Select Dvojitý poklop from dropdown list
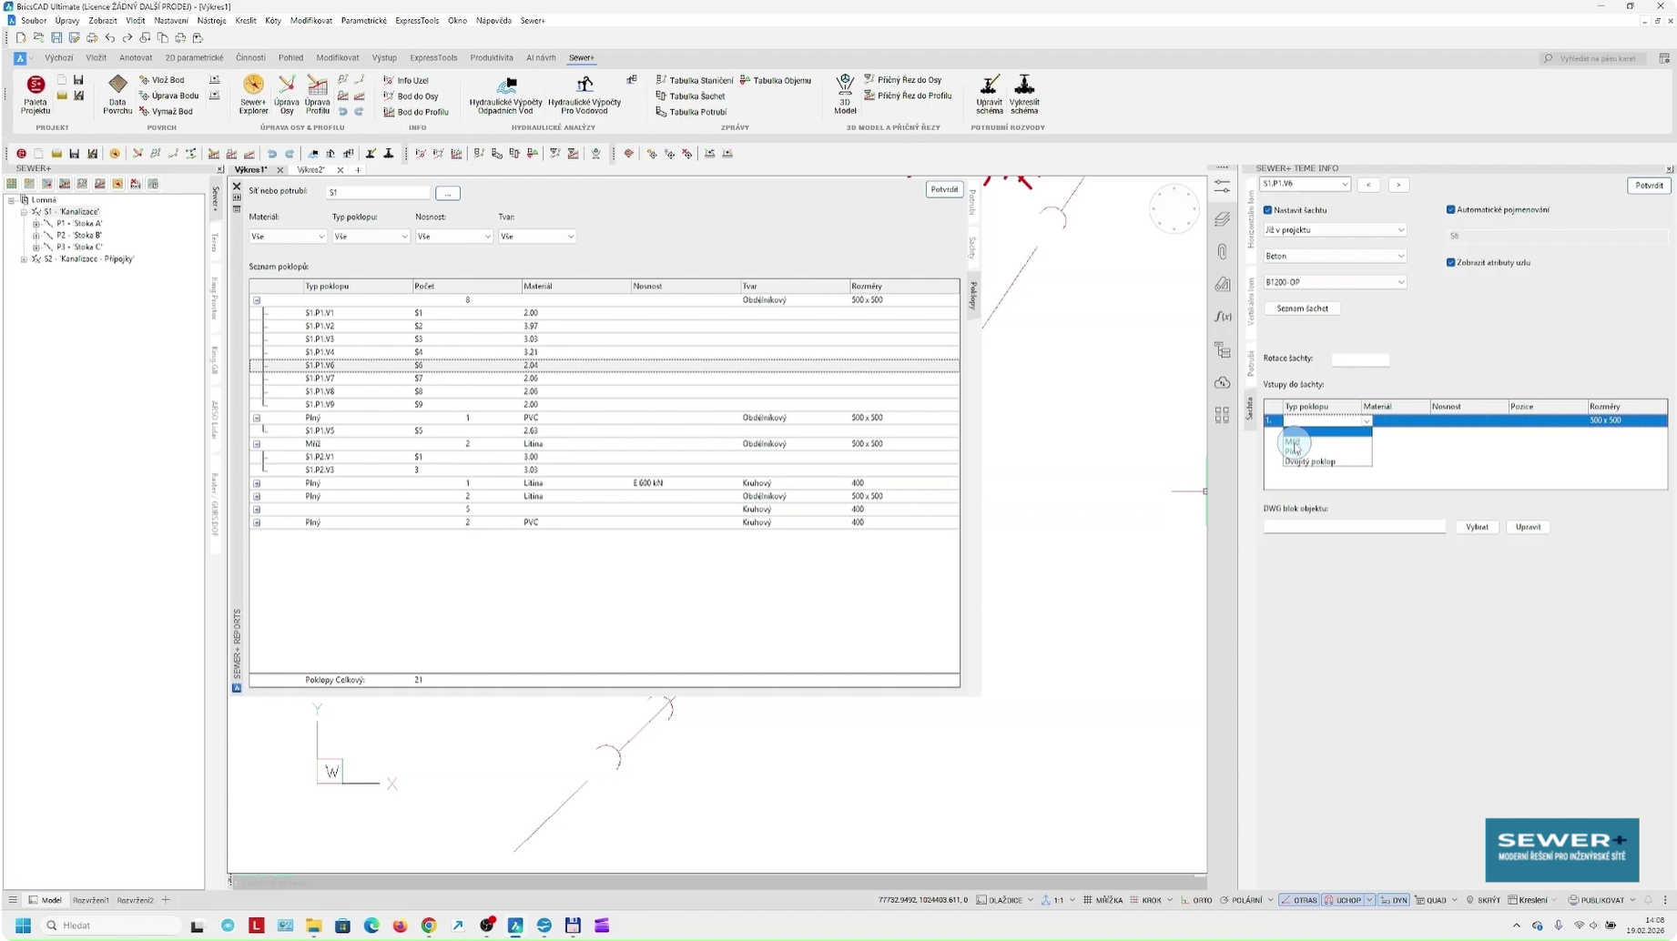Viewport: 1677px width, 941px height. click(x=1310, y=462)
